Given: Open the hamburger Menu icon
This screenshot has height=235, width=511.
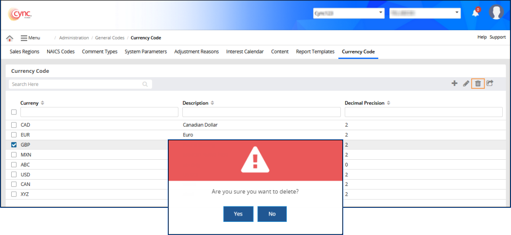Looking at the screenshot, I should point(24,38).
